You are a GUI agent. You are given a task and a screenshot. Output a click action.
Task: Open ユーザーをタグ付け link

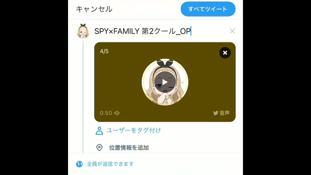pyautogui.click(x=134, y=130)
